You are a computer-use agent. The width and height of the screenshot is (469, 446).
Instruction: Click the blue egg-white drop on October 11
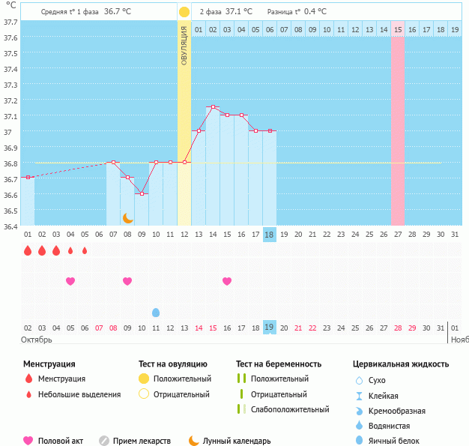point(156,312)
